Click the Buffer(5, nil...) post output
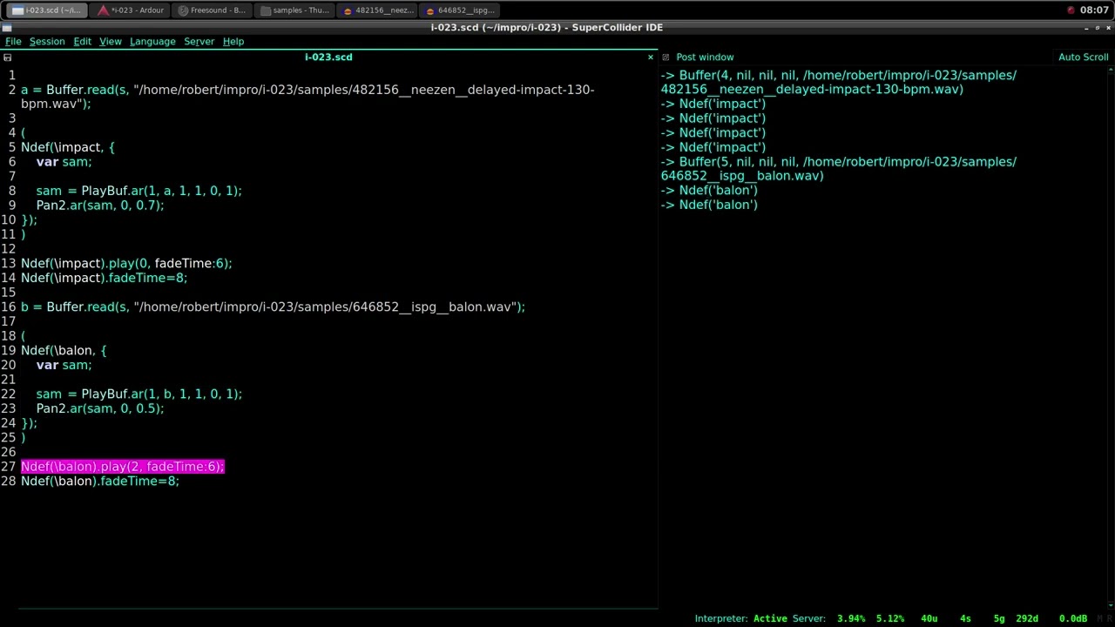The height and width of the screenshot is (627, 1115). [838, 168]
